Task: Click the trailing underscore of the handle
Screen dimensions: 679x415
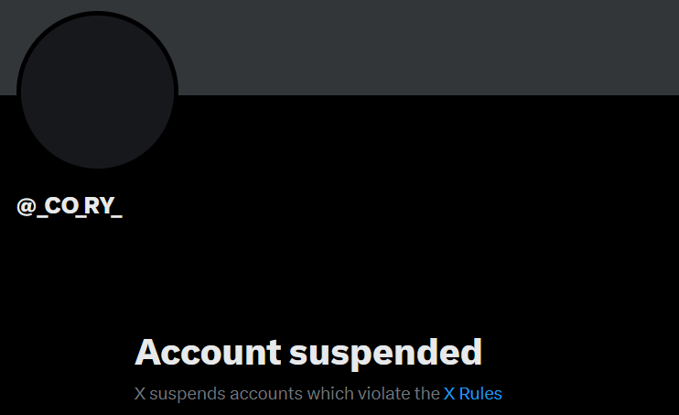Action: pos(117,215)
